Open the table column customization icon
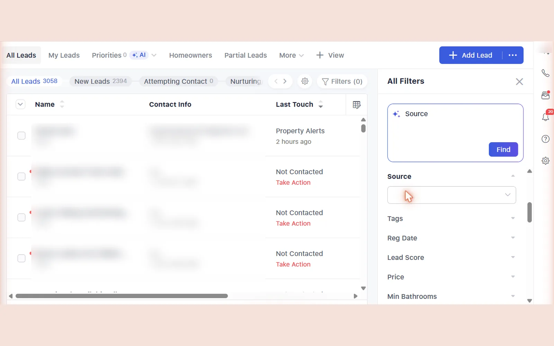The height and width of the screenshot is (346, 554). click(x=357, y=104)
